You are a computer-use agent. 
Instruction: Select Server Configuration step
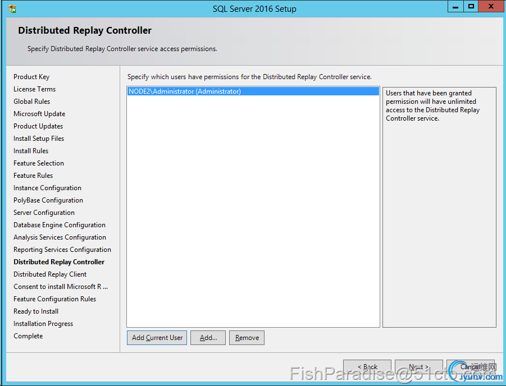(44, 213)
